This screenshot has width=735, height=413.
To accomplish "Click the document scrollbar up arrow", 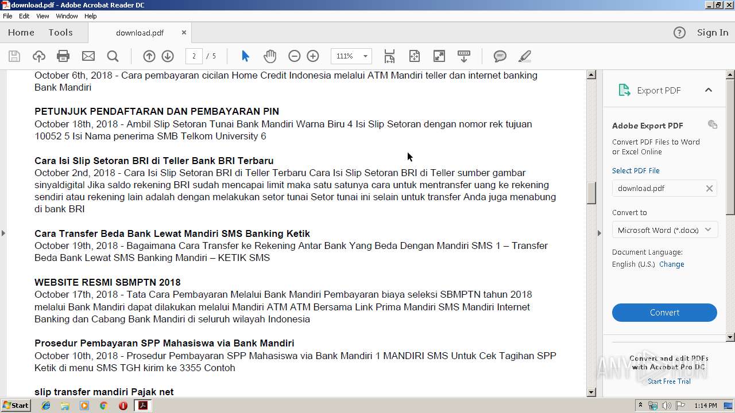I will pos(591,75).
